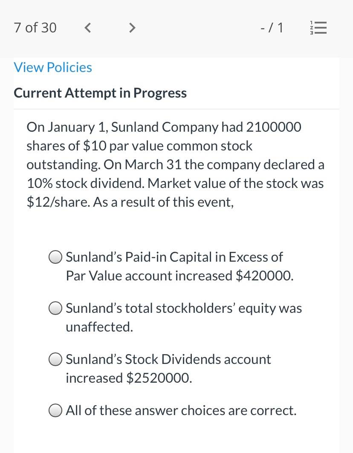Click the Sunland Company question paragraph
The image size is (353, 453).
coord(176,164)
